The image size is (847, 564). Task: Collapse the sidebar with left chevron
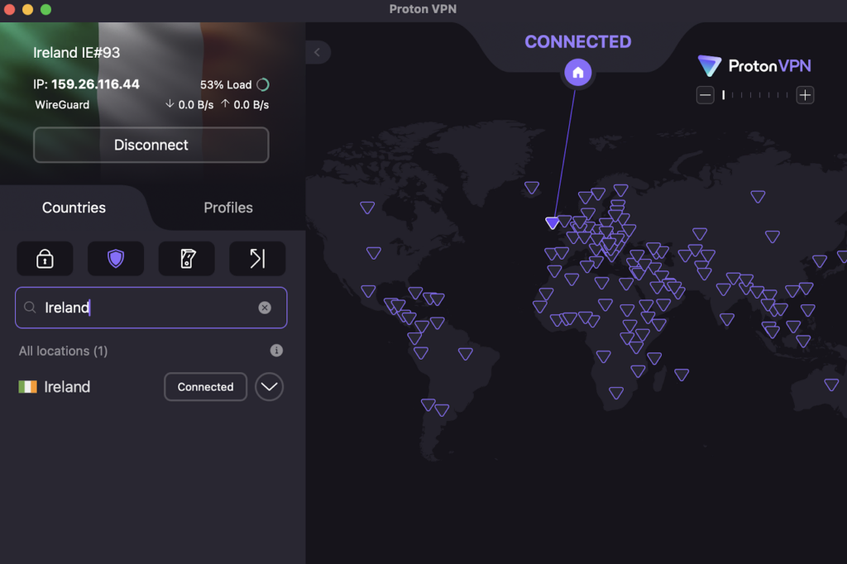click(x=318, y=52)
